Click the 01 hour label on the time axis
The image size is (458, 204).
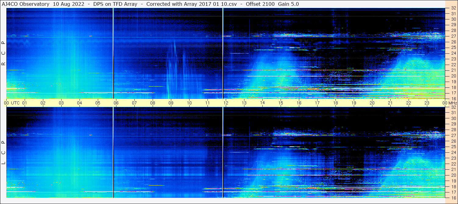tap(25, 103)
